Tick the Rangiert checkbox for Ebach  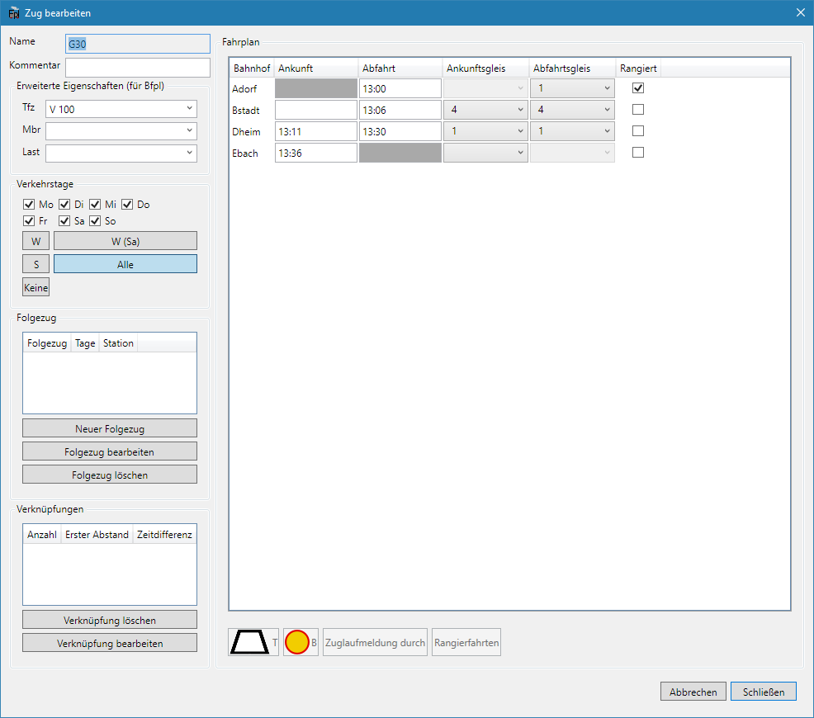pyautogui.click(x=638, y=152)
